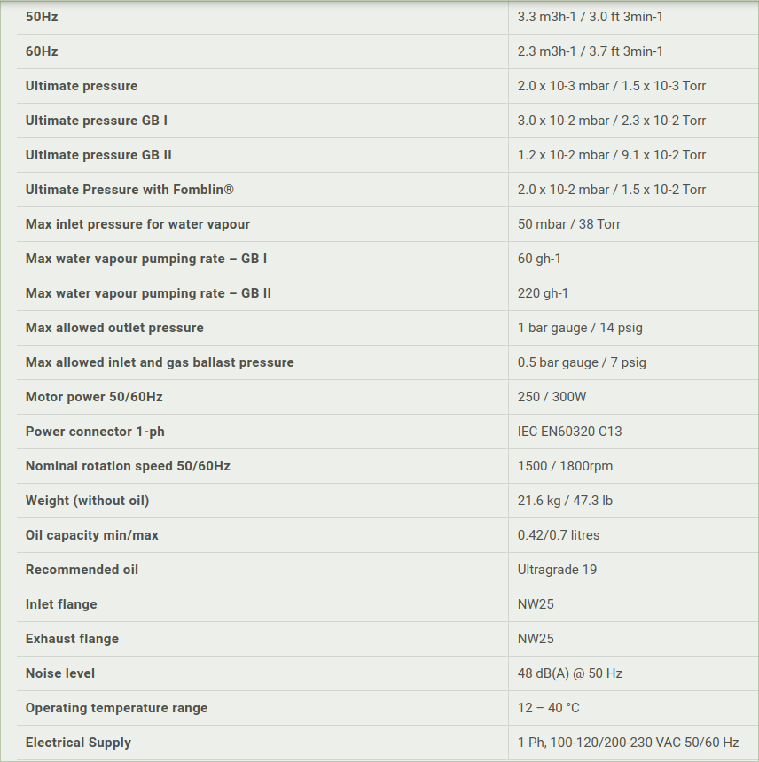Click Max allowed outlet pressure label
This screenshot has height=762, width=759.
pyautogui.click(x=114, y=328)
